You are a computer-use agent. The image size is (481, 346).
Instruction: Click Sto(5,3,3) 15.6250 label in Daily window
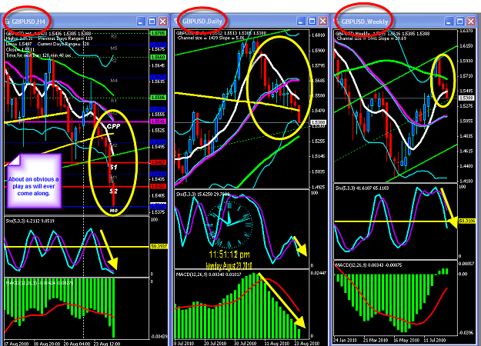(202, 194)
